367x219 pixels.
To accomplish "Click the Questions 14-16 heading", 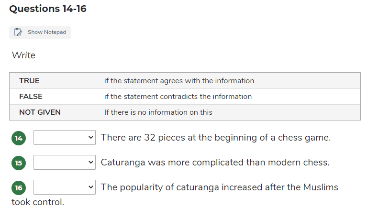I will [48, 9].
